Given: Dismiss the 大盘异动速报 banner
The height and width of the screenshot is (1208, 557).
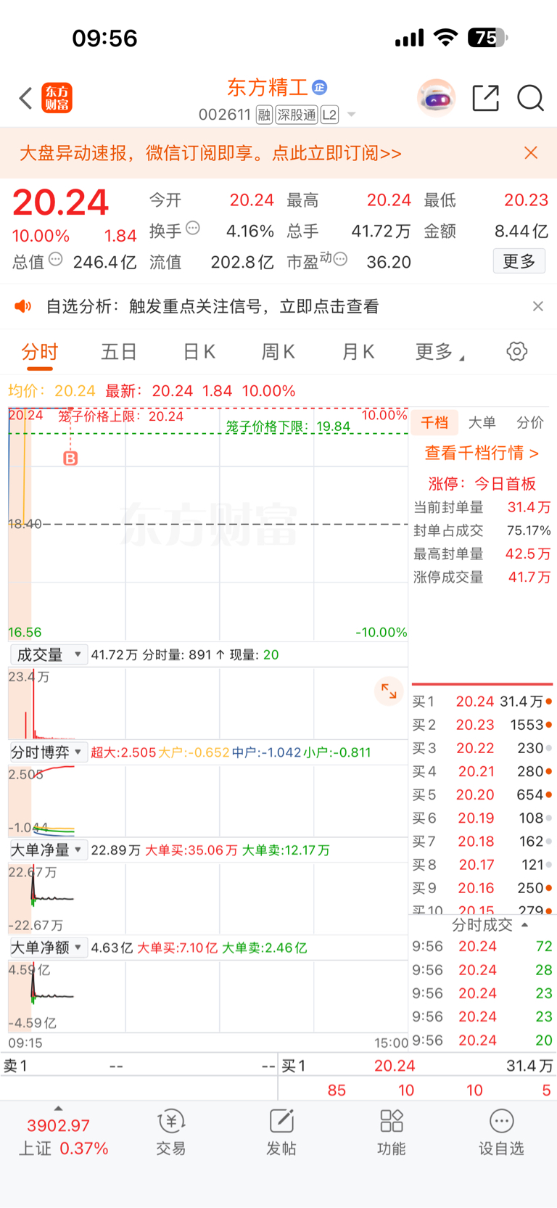Looking at the screenshot, I should [531, 153].
